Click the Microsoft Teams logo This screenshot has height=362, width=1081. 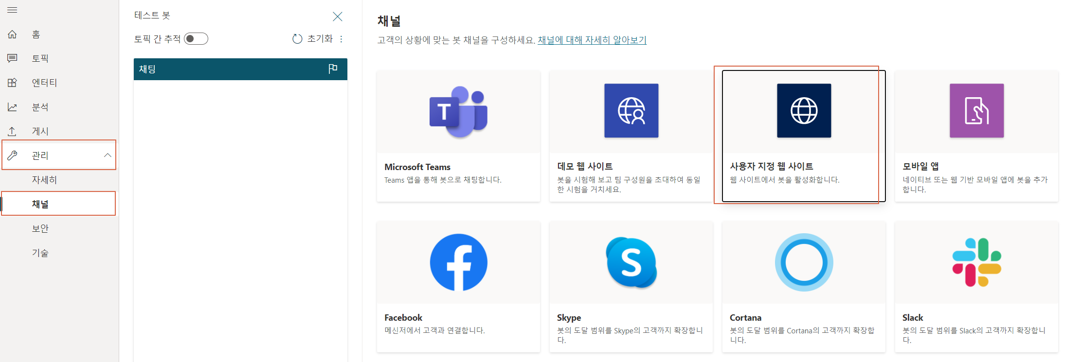tap(458, 112)
